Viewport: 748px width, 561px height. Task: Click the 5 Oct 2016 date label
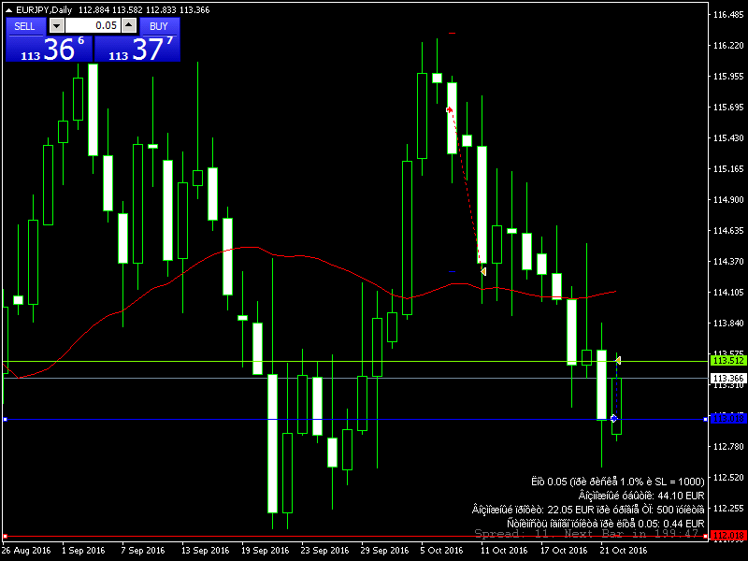click(441, 551)
